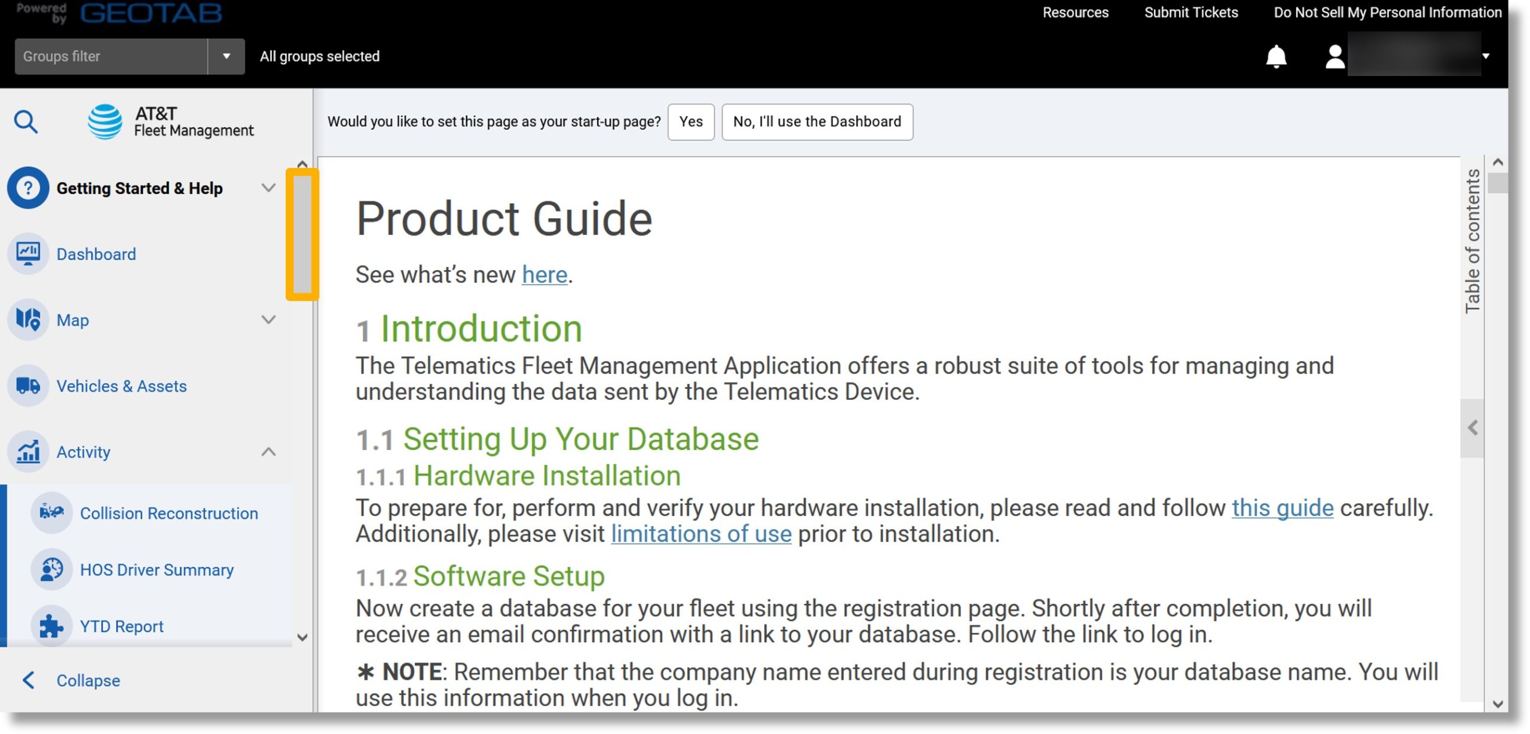Select Dashboard in the sidebar

[96, 254]
